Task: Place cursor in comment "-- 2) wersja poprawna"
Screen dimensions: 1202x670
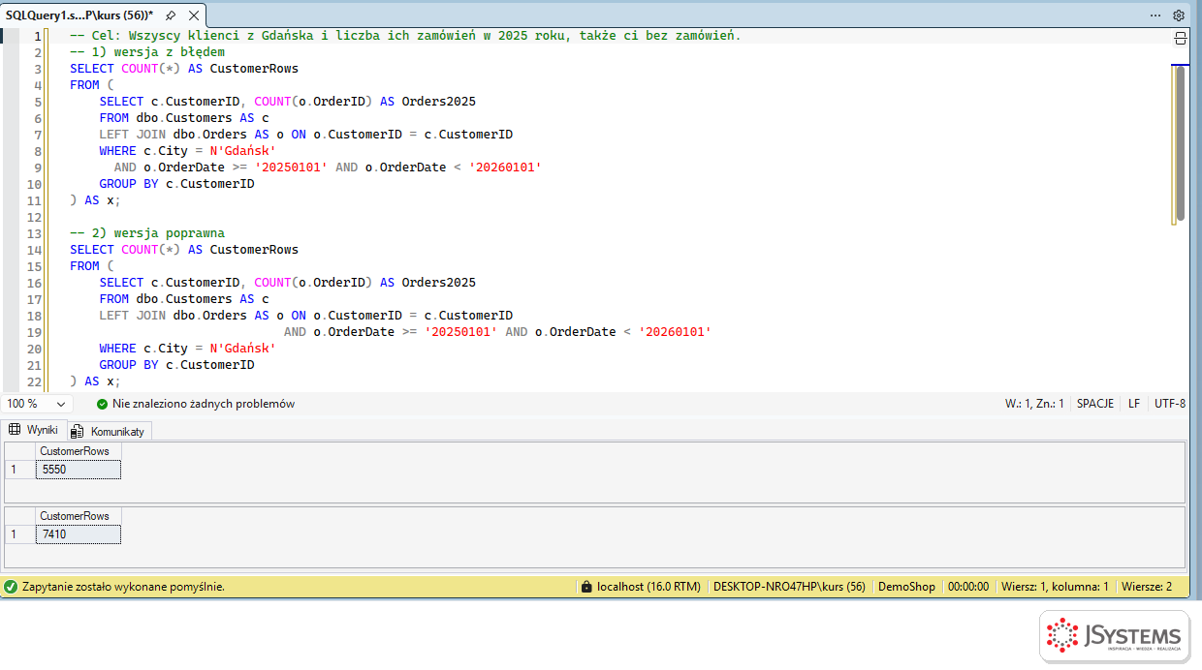Action: click(147, 233)
